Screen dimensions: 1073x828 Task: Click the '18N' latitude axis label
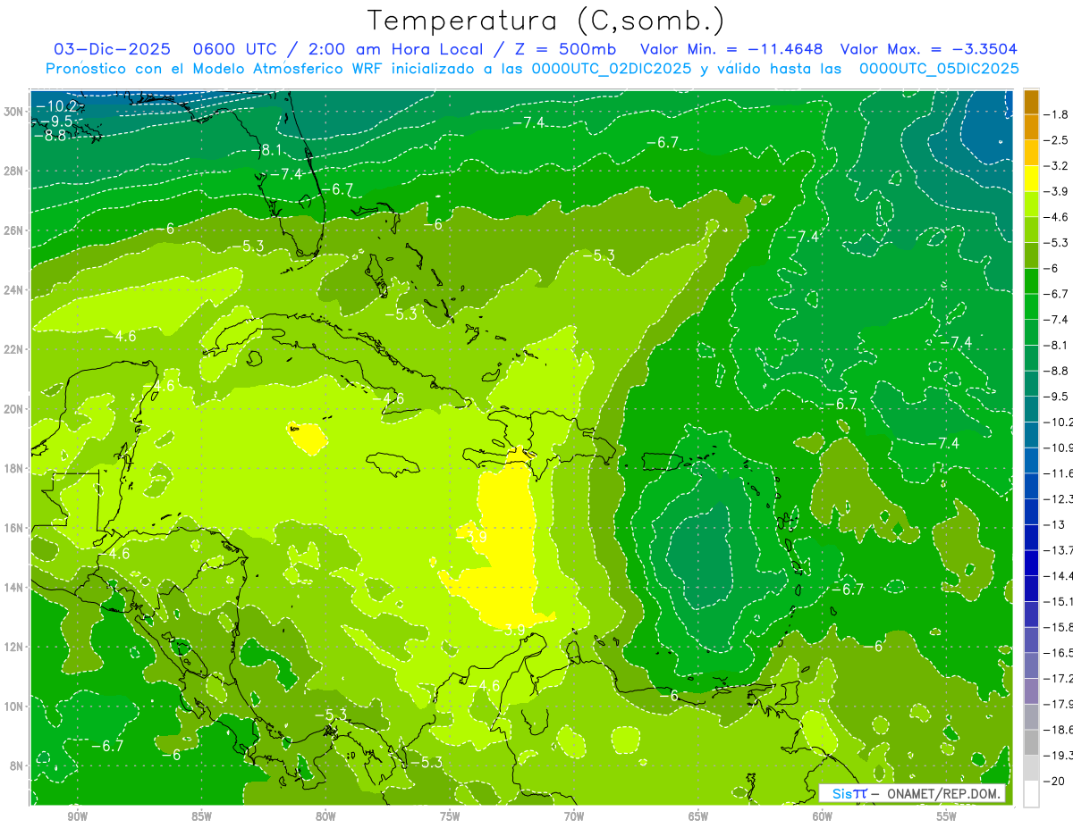tap(14, 468)
